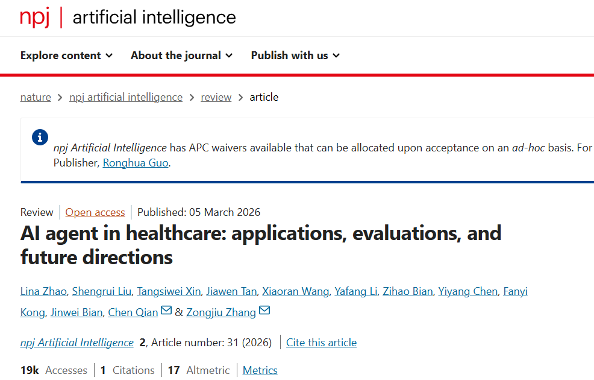
Task: Expand the Explore content menu
Action: (66, 55)
